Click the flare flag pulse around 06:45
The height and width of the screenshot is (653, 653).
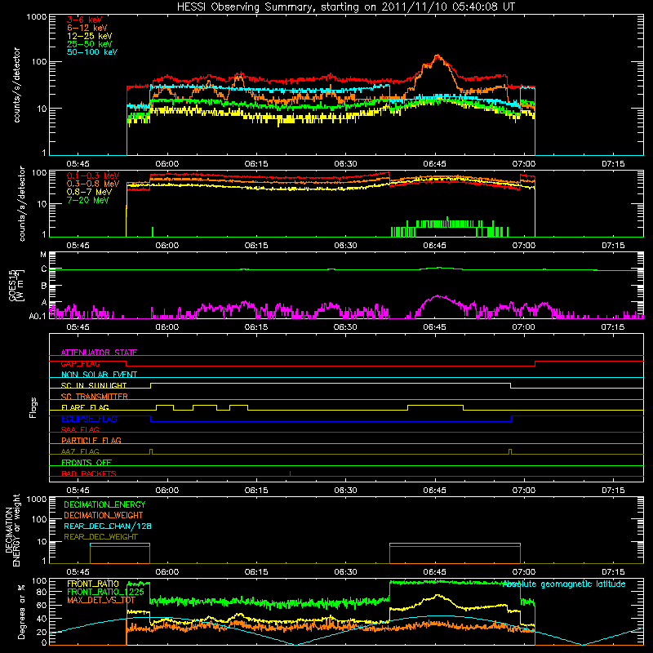coord(436,407)
